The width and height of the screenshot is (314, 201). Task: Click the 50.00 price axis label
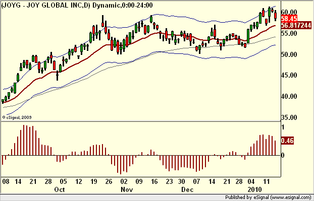pyautogui.click(x=289, y=54)
